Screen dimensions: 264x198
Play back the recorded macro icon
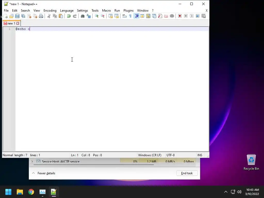click(192, 16)
